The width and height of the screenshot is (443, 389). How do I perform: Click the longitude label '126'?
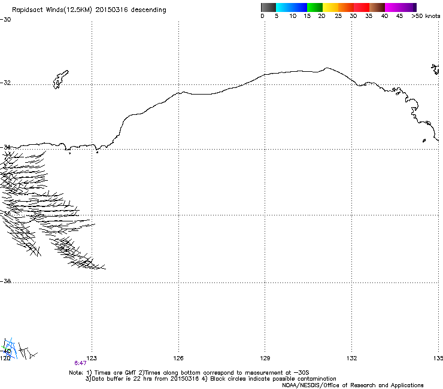point(178,358)
